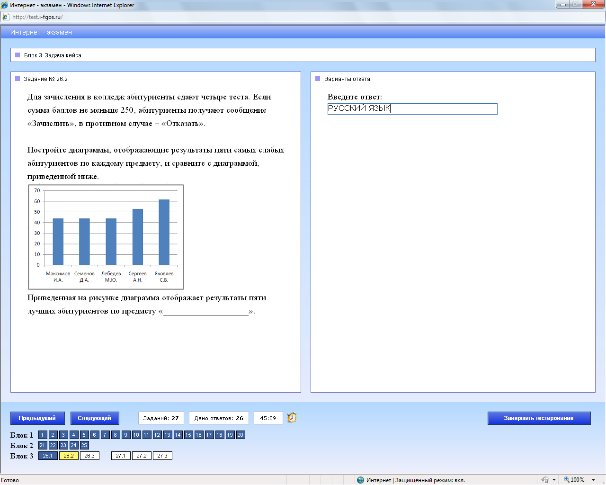Open question 1 in Блок 1
The image size is (606, 485).
coord(42,435)
